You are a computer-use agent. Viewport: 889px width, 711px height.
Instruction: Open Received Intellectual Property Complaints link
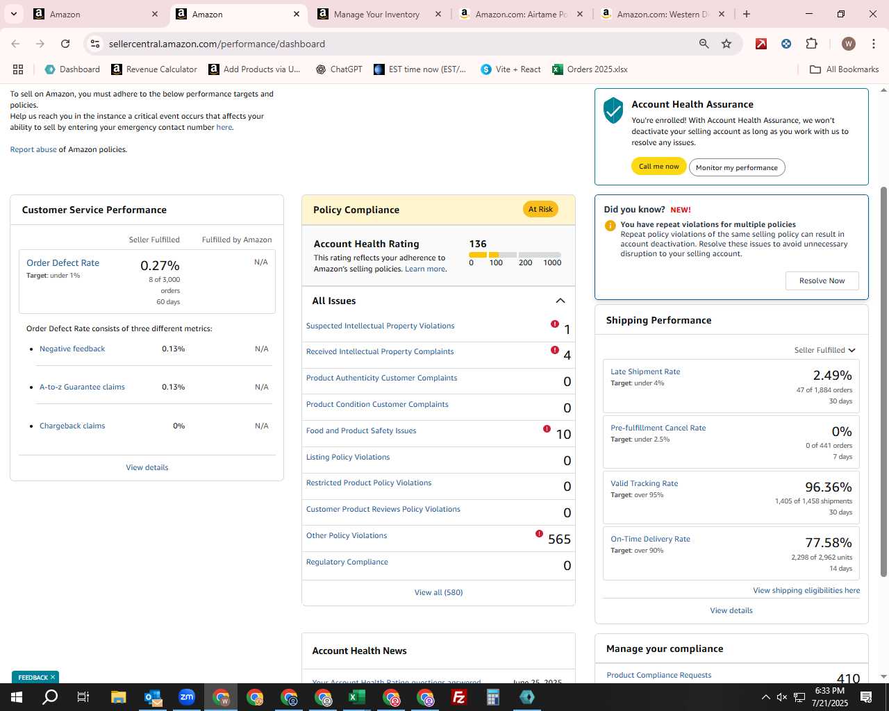tap(380, 351)
